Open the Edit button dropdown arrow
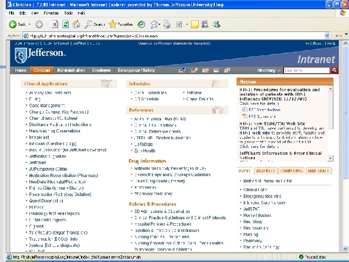 point(187,24)
